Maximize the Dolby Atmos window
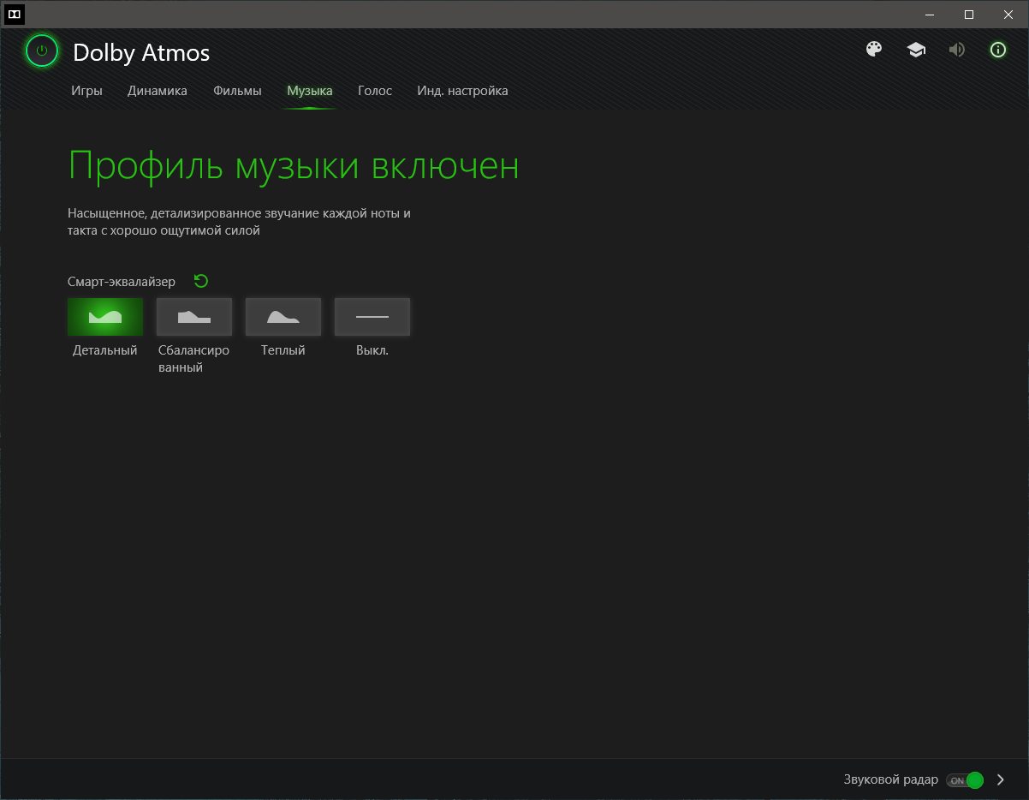Image resolution: width=1029 pixels, height=800 pixels. click(969, 14)
